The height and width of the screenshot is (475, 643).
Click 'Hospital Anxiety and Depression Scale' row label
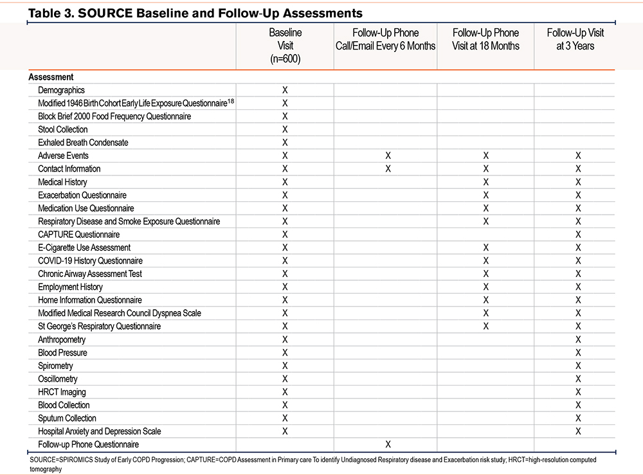[99, 431]
